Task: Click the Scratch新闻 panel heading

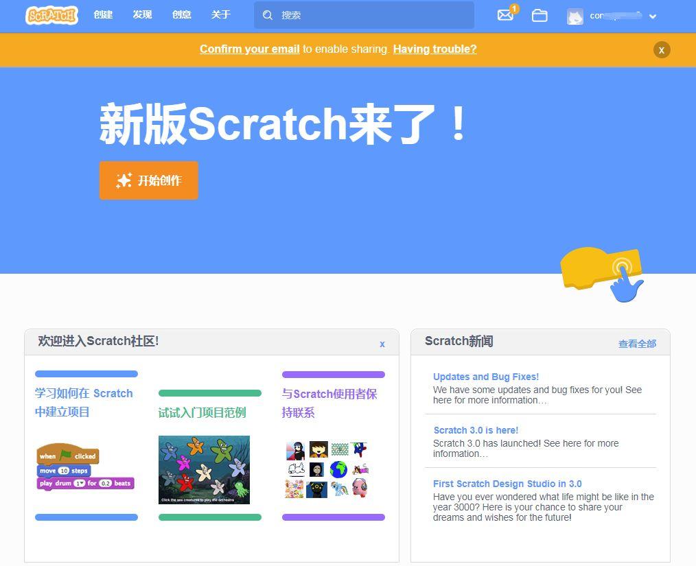Action: point(459,341)
